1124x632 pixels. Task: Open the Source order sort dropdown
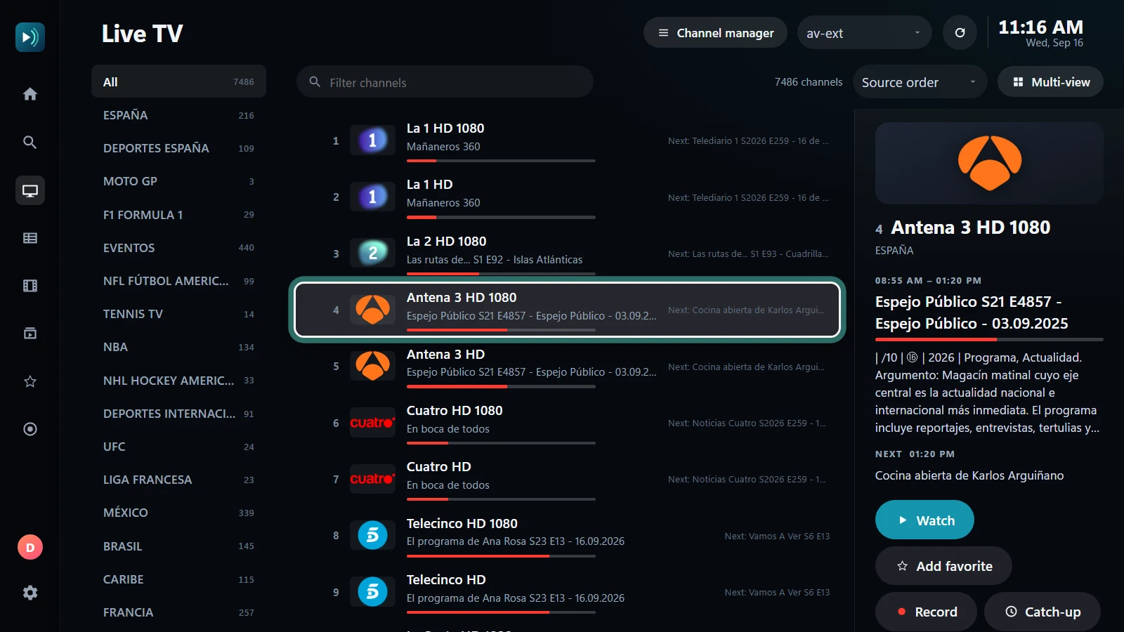pyautogui.click(x=920, y=82)
